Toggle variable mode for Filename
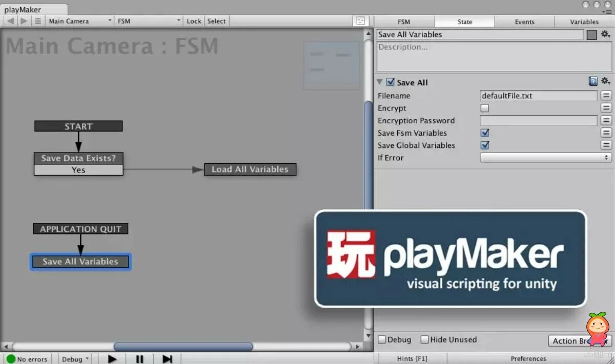This screenshot has height=364, width=615. pyautogui.click(x=606, y=96)
